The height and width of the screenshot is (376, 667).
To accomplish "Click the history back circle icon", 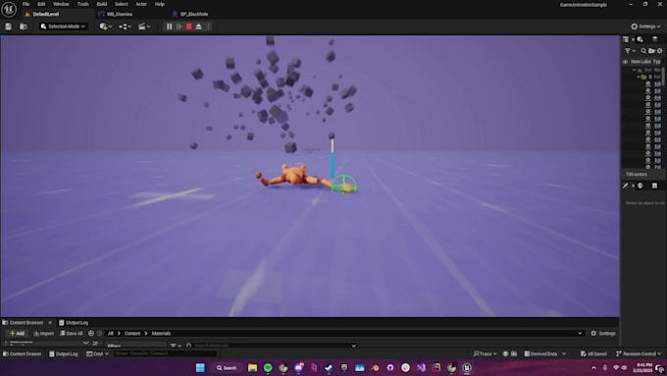I will [91, 334].
